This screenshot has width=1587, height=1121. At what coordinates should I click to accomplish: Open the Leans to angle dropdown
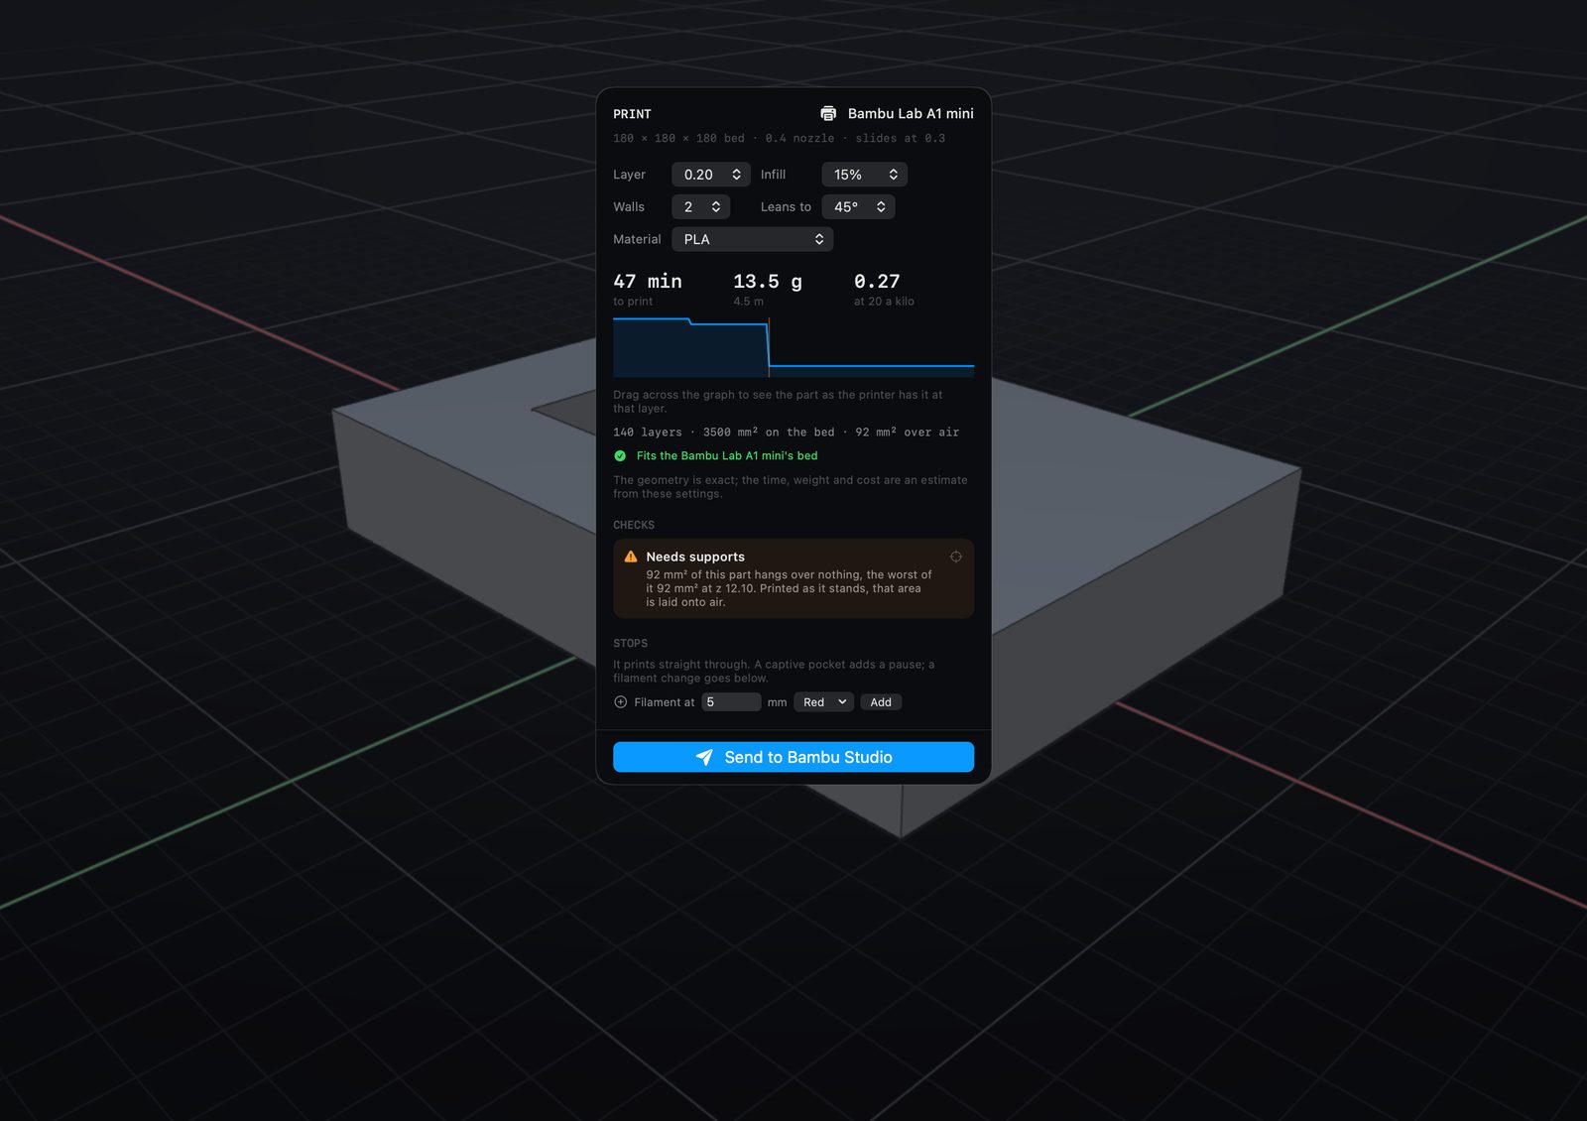tap(858, 206)
